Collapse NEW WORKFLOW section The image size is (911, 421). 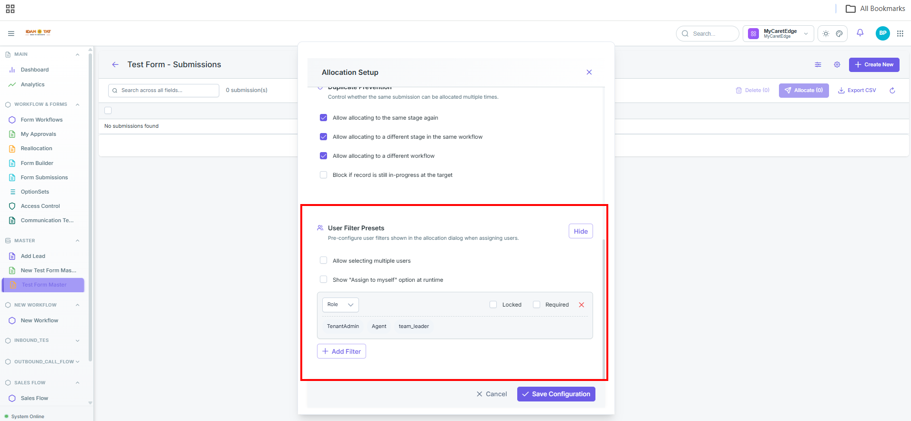coord(77,305)
